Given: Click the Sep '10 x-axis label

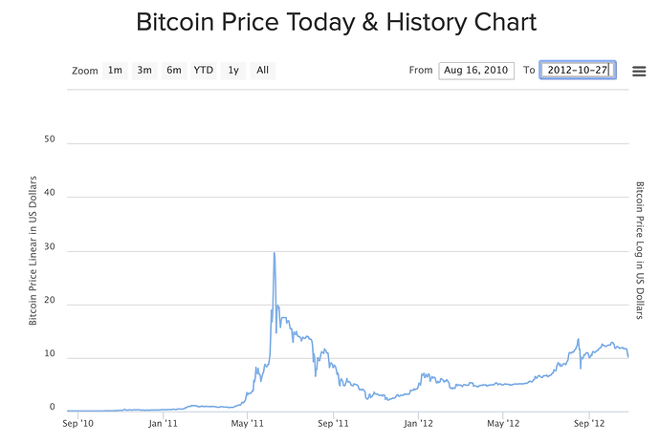Looking at the screenshot, I should click(77, 422).
